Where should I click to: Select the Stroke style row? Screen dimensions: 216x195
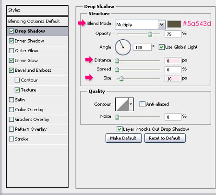(37, 139)
